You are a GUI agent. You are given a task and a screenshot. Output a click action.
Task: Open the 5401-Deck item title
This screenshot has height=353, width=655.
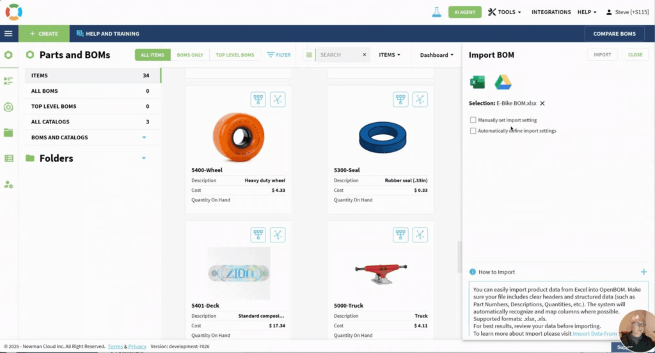pos(205,306)
